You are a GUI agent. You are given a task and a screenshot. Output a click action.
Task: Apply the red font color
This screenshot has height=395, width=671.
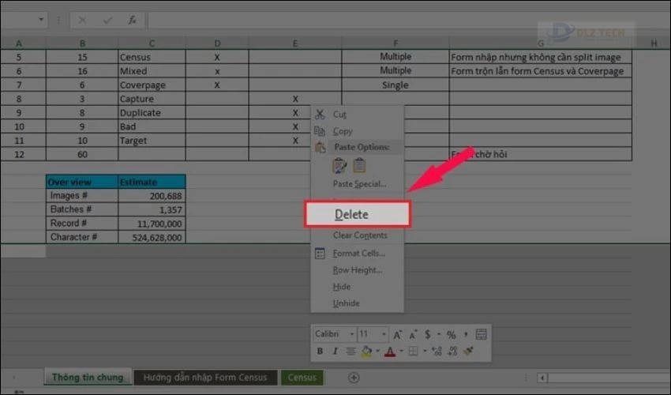point(390,352)
